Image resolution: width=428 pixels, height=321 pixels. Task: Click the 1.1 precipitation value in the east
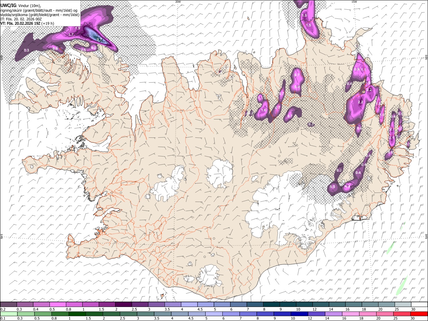[x=364, y=70]
